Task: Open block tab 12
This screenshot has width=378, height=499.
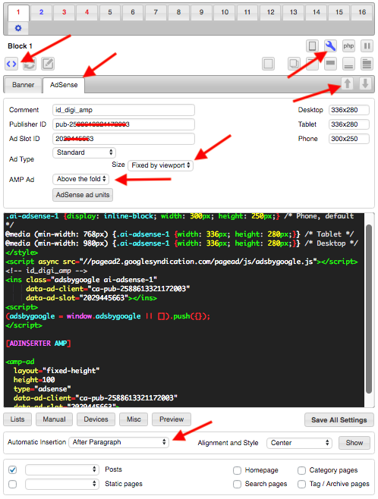Action: 271,12
